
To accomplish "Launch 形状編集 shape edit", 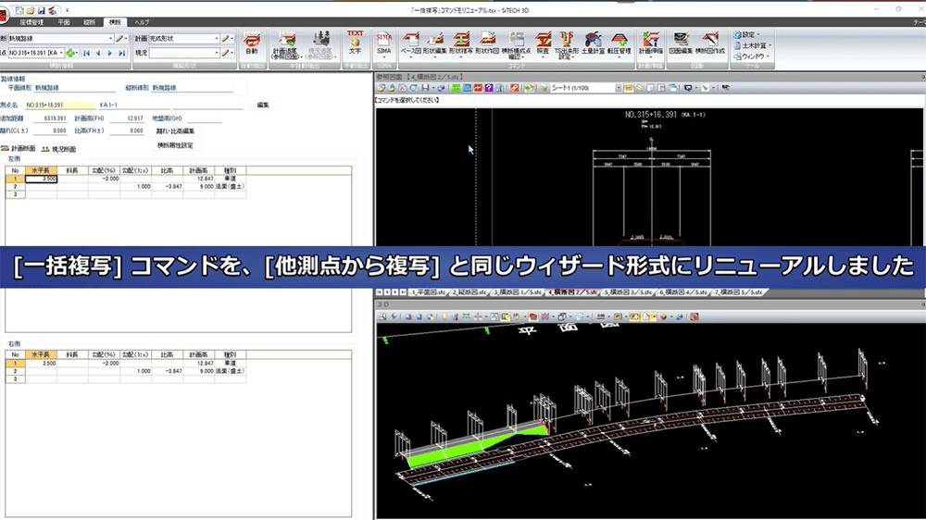I will [x=434, y=44].
